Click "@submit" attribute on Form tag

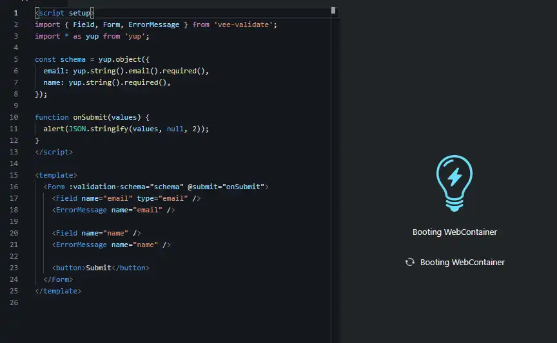(x=202, y=187)
